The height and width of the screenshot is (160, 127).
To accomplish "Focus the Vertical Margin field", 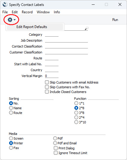I will (x=52, y=76).
